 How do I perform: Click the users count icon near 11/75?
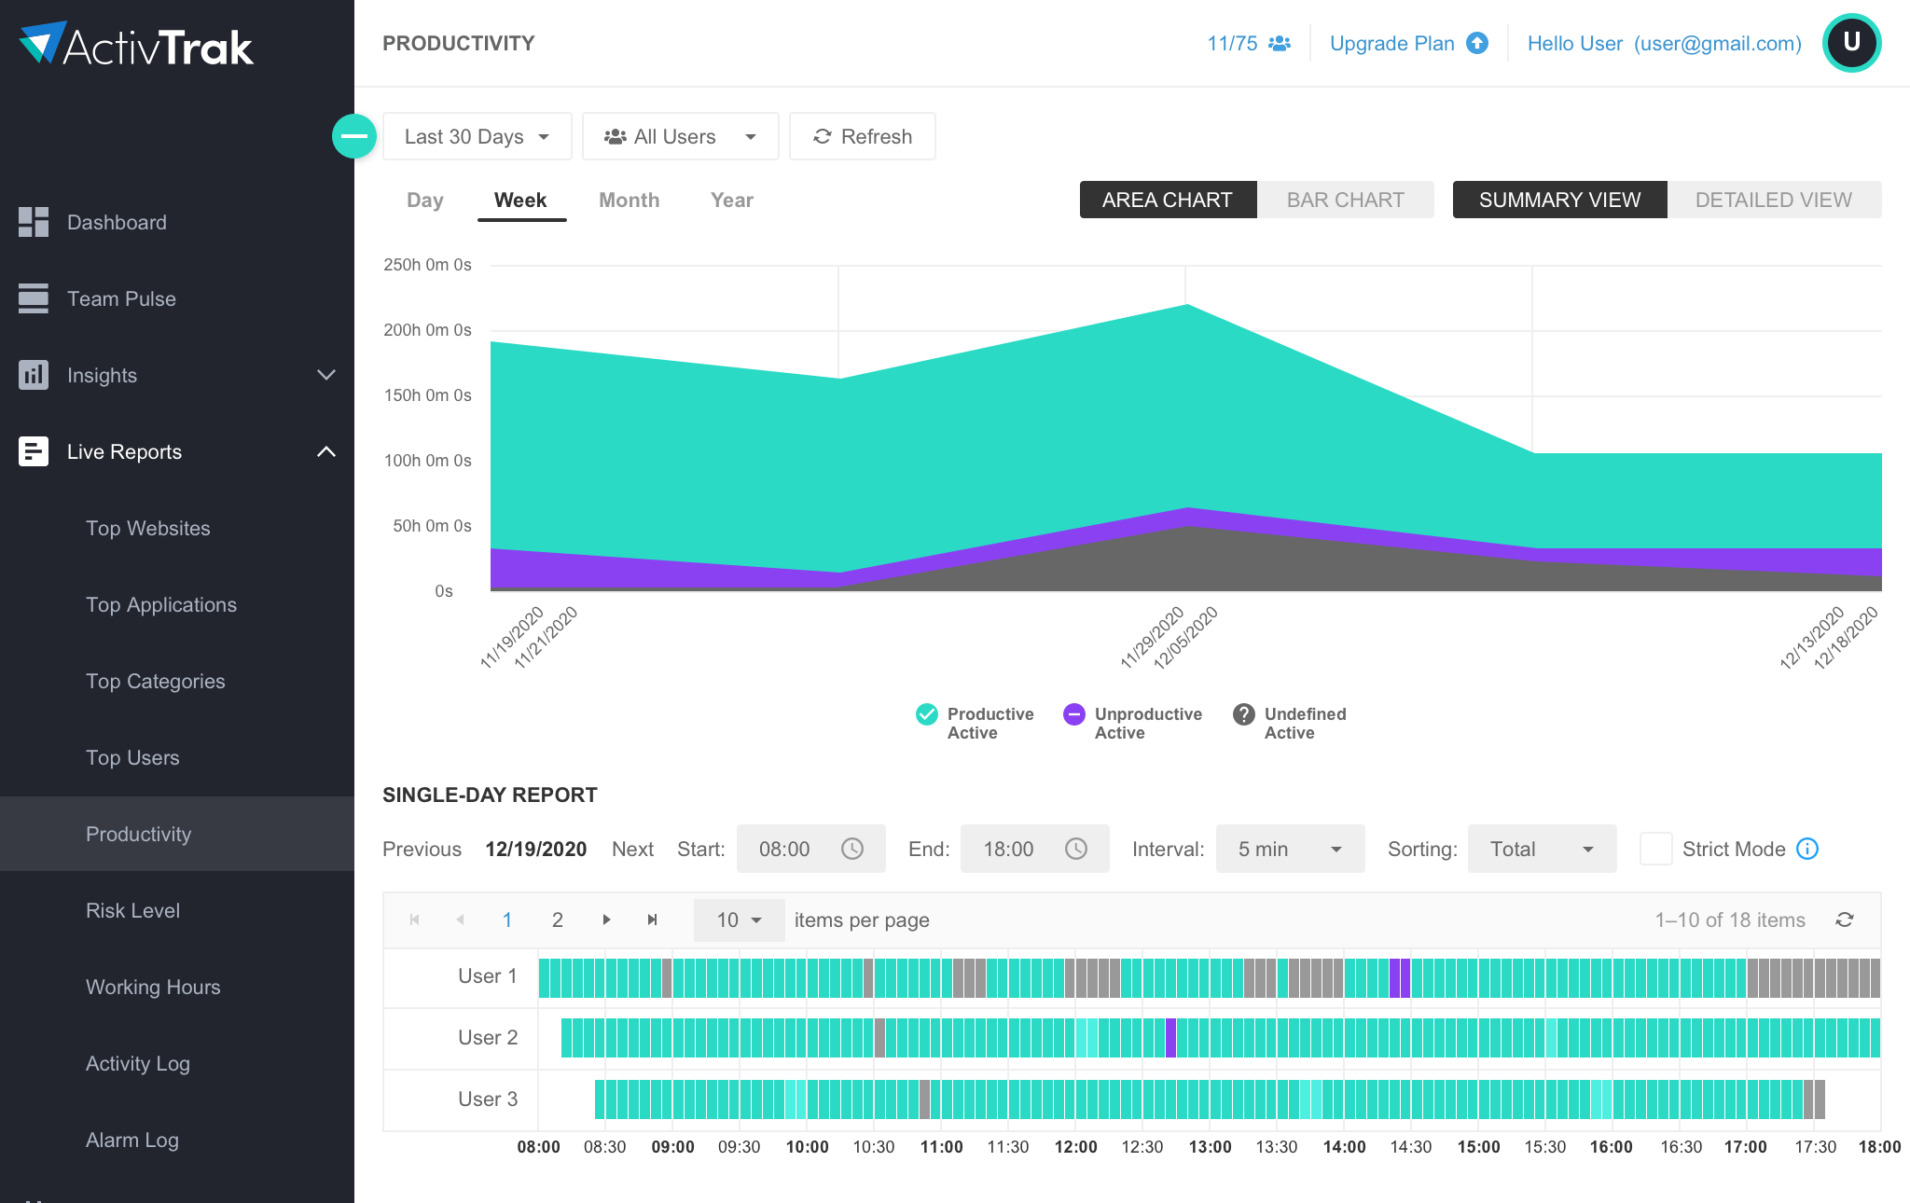[x=1280, y=43]
